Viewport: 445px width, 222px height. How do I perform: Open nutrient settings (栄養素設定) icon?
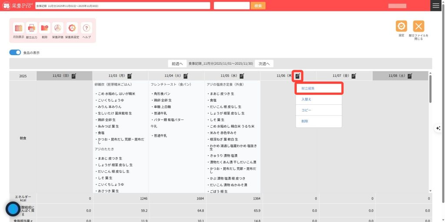pyautogui.click(x=72, y=28)
